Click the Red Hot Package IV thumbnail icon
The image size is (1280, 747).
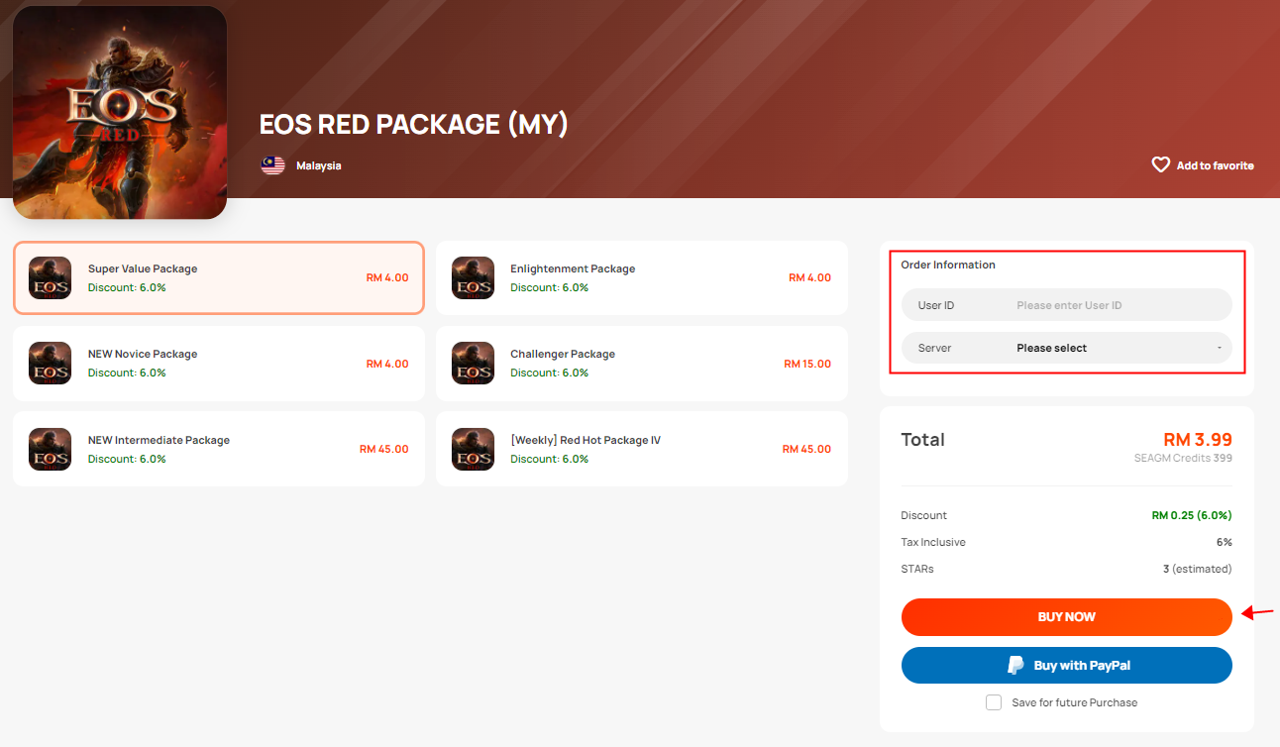[473, 449]
